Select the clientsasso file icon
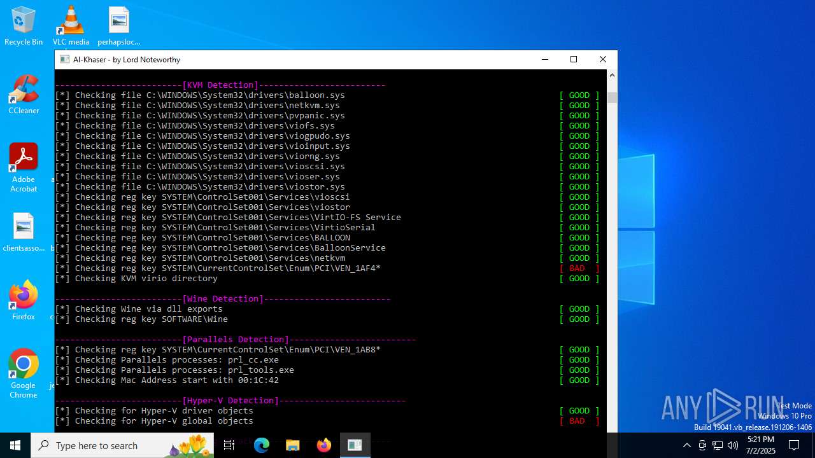 24,233
